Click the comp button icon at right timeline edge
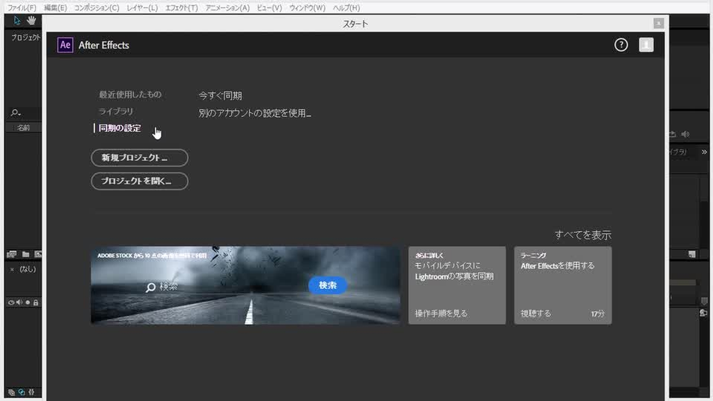Viewport: 713px width, 401px height. point(703,313)
